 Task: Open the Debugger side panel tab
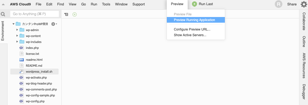point(304,92)
